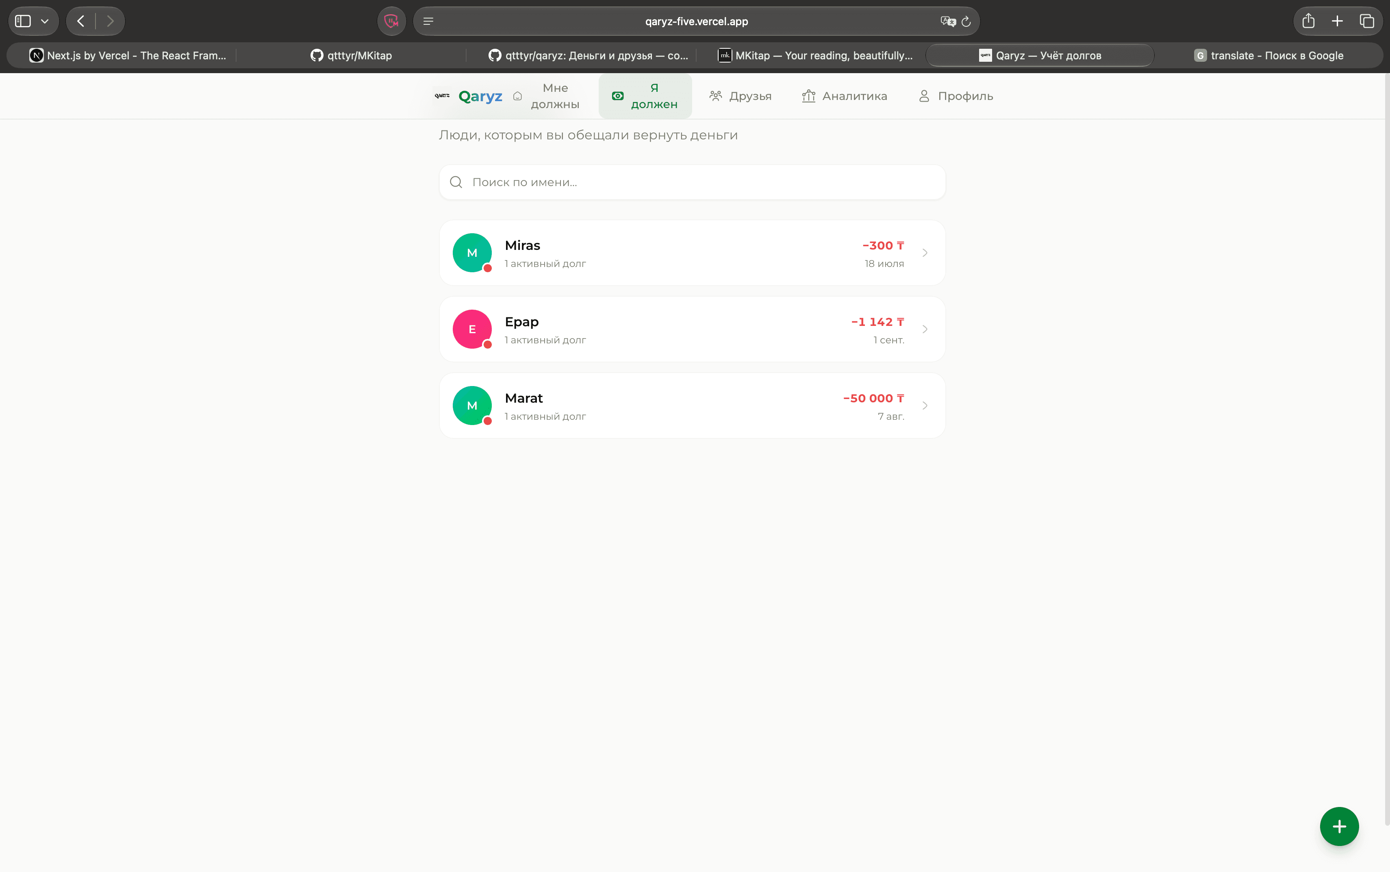The height and width of the screenshot is (872, 1390).
Task: Switch to MKitap reading browser tab
Action: (815, 55)
